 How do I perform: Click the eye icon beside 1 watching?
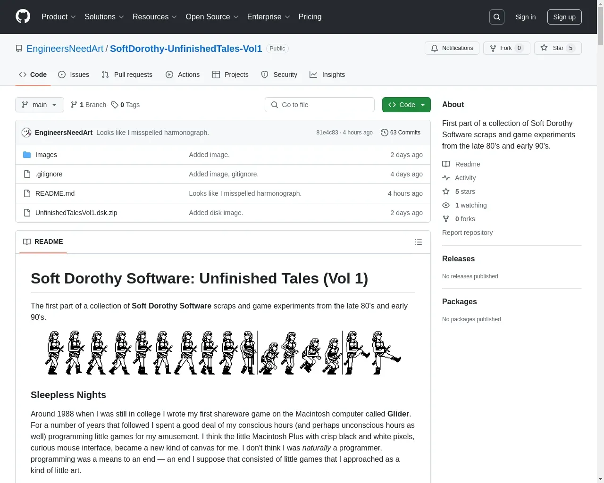(446, 205)
